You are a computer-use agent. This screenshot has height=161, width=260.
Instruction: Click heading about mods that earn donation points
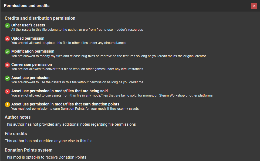pos(65,104)
